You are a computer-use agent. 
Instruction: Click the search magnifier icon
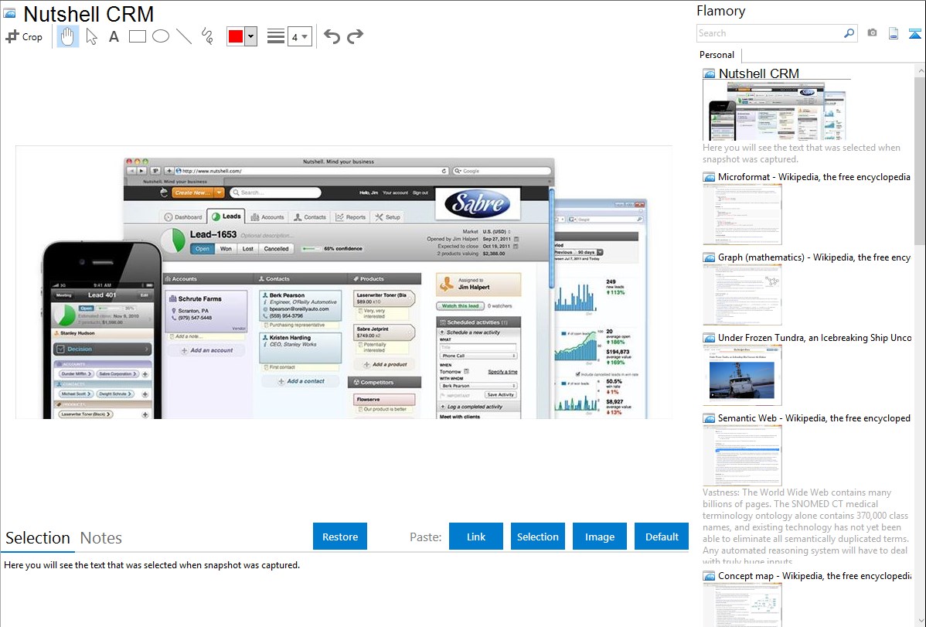(849, 33)
